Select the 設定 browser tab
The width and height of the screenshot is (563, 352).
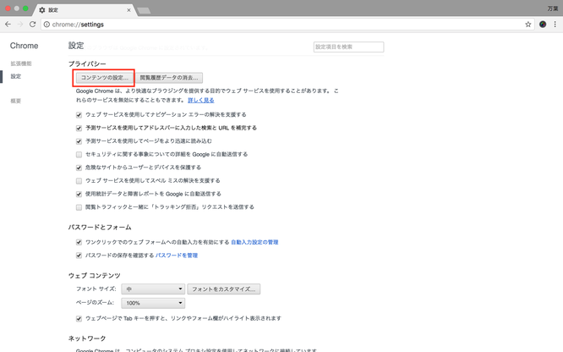coord(85,10)
